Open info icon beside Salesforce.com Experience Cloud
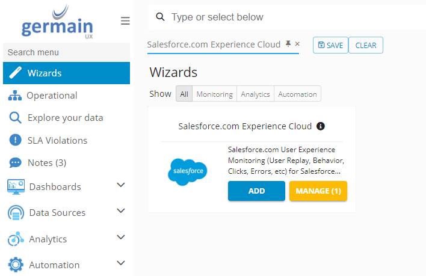 (x=321, y=126)
